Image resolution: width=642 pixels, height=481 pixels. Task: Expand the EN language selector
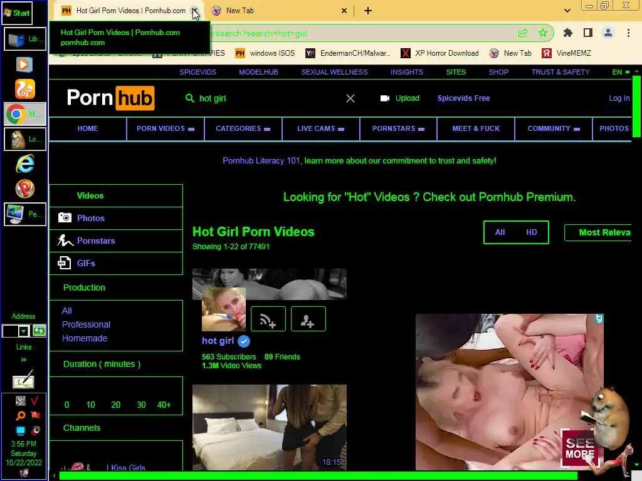[x=620, y=72]
